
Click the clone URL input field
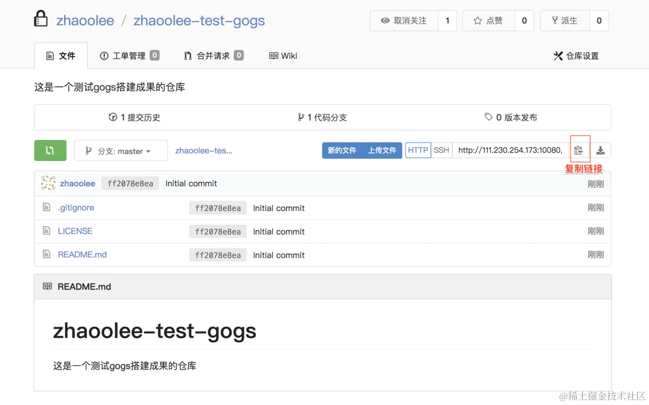pos(510,151)
